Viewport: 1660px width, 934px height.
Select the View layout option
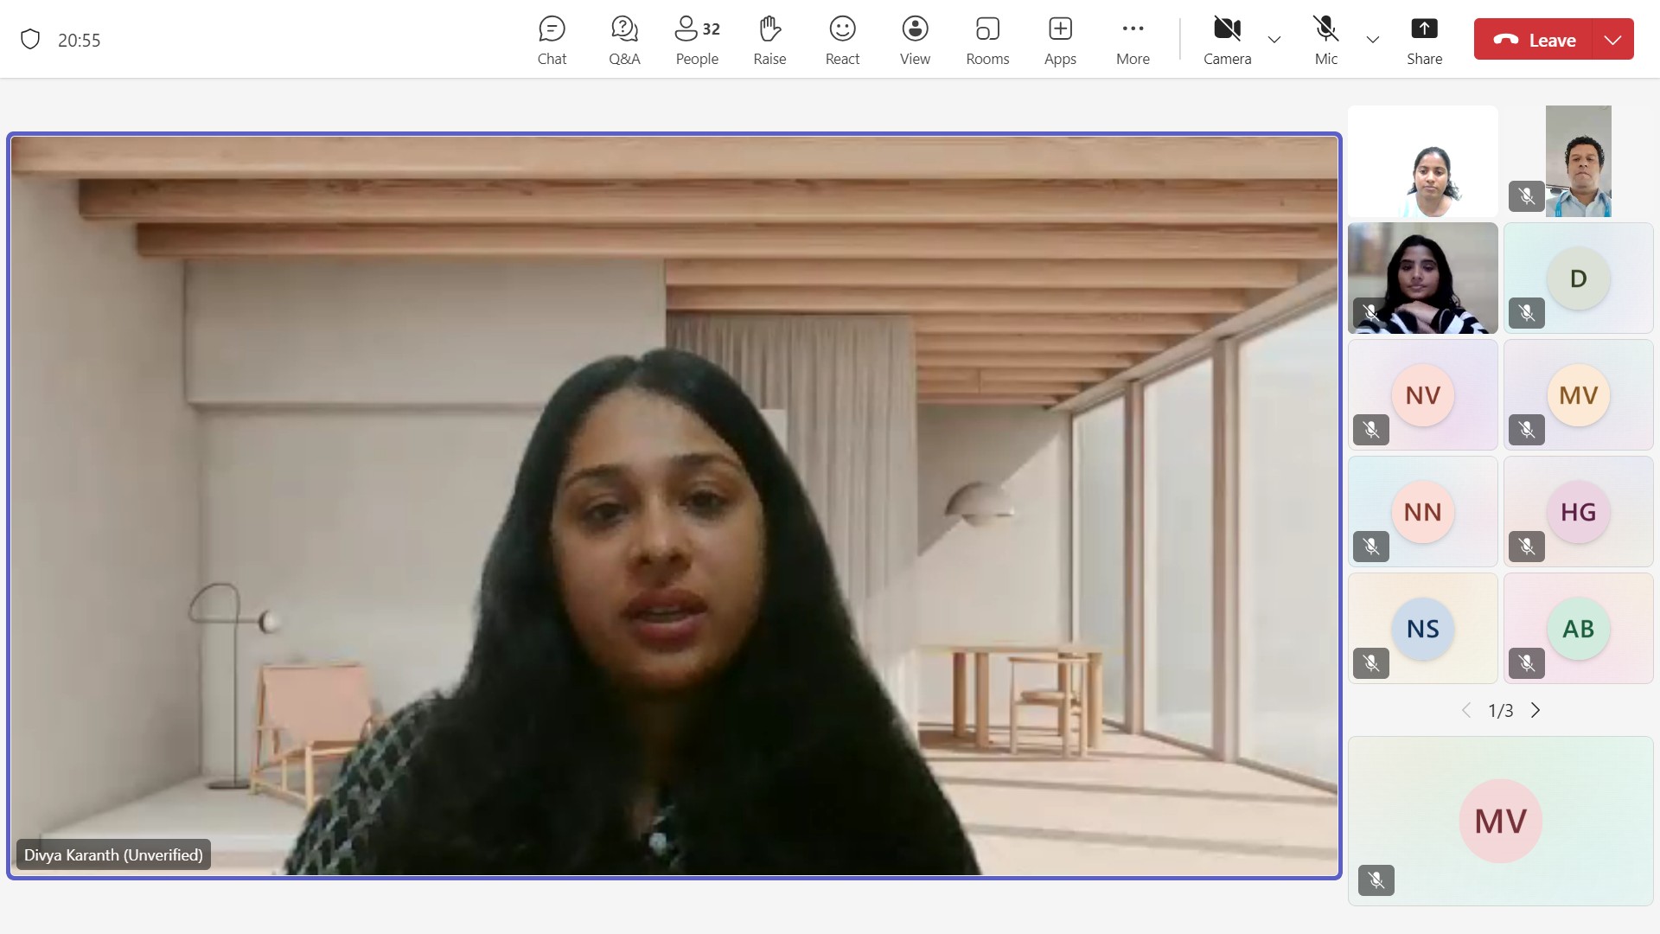(x=913, y=39)
